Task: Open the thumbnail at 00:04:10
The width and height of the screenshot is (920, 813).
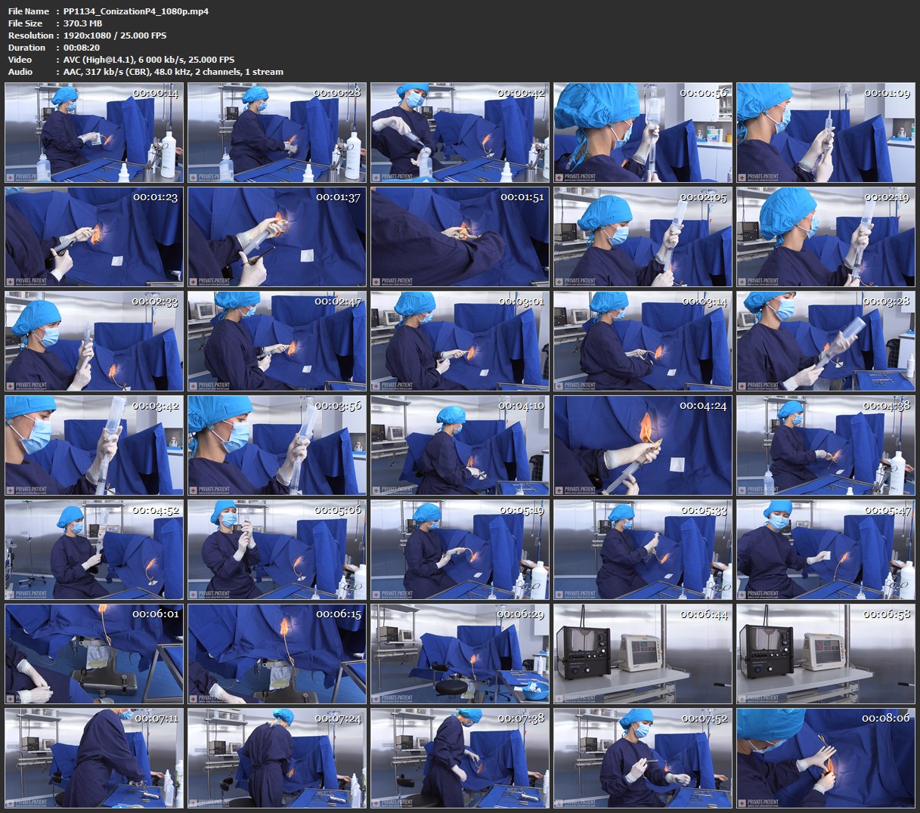Action: tap(460, 445)
